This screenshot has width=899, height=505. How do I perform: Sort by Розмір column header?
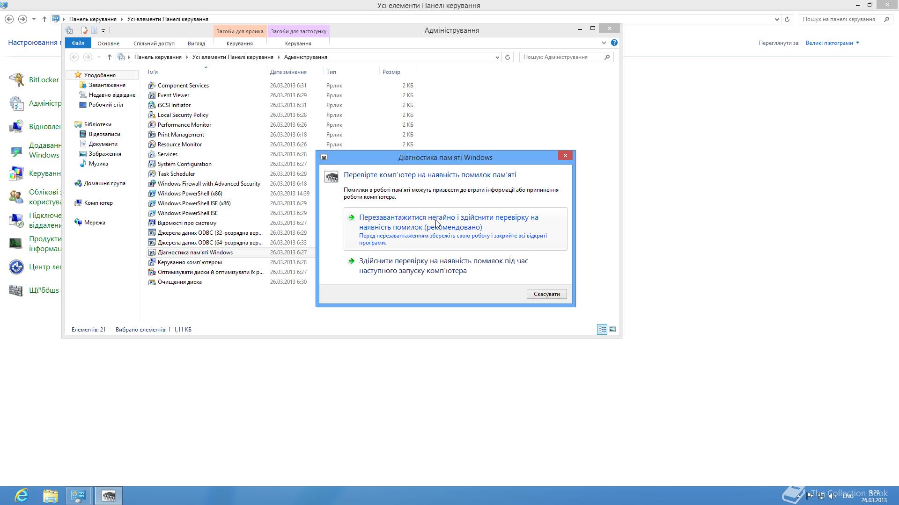coord(398,72)
